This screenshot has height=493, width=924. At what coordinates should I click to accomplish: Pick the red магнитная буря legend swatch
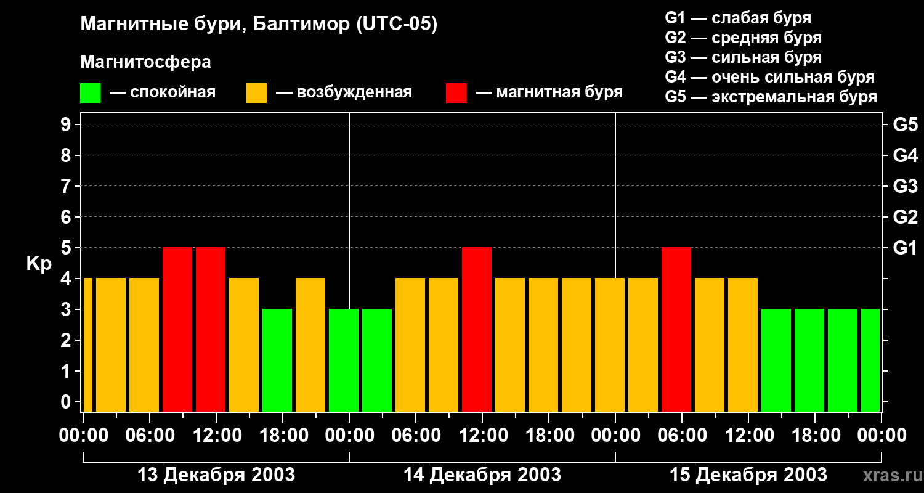(456, 93)
